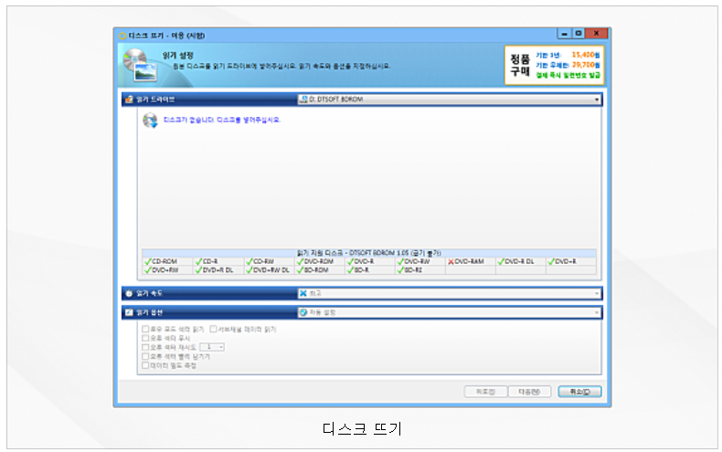Open the 읽기 속도 speed dropdown
The image size is (722, 452).
[450, 293]
